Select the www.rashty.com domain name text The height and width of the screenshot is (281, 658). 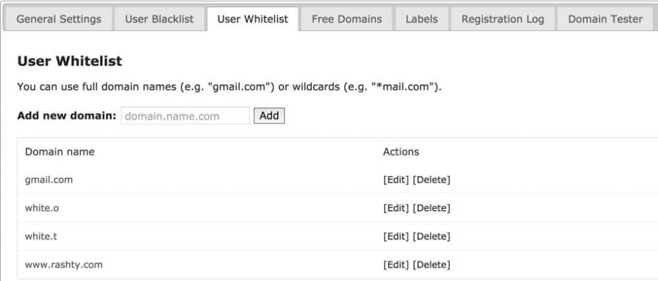tap(64, 265)
